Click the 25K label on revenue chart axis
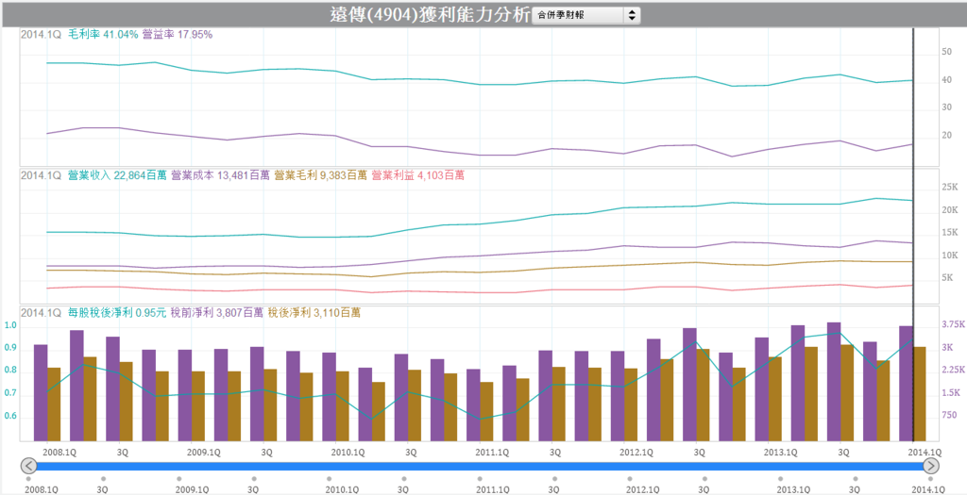This screenshot has width=967, height=495. point(950,188)
